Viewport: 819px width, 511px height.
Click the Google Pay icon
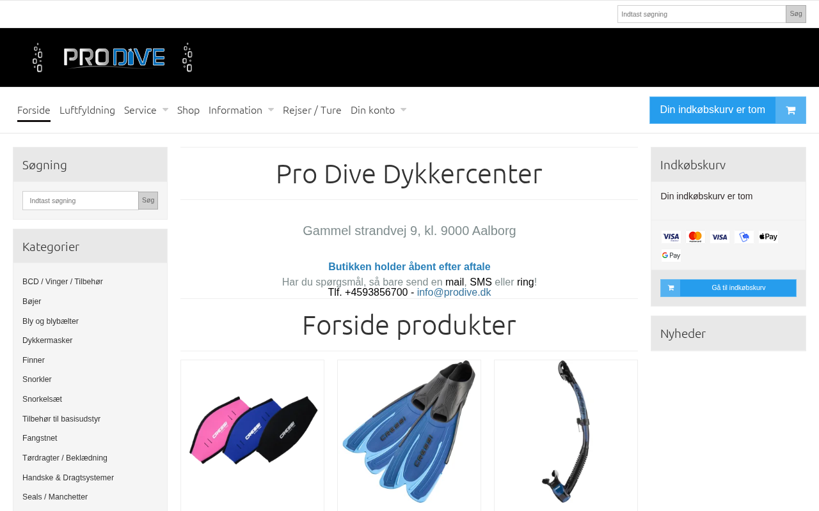point(671,256)
